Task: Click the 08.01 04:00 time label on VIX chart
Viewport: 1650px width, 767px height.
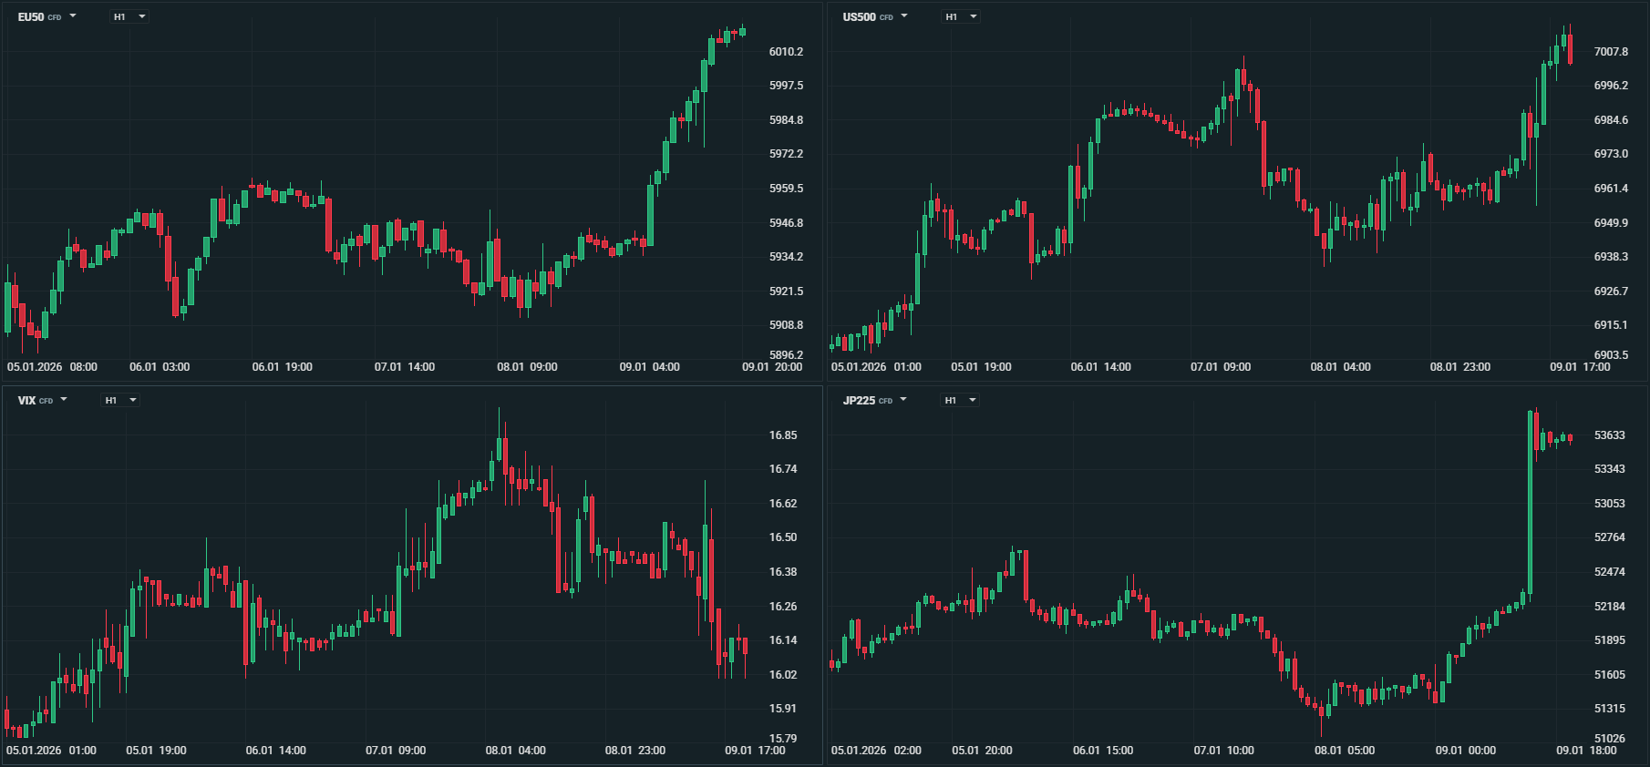Action: (x=516, y=751)
